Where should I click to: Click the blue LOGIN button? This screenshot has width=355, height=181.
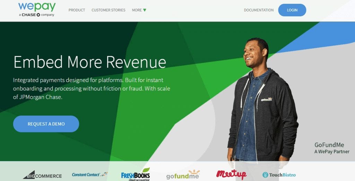coord(292,10)
